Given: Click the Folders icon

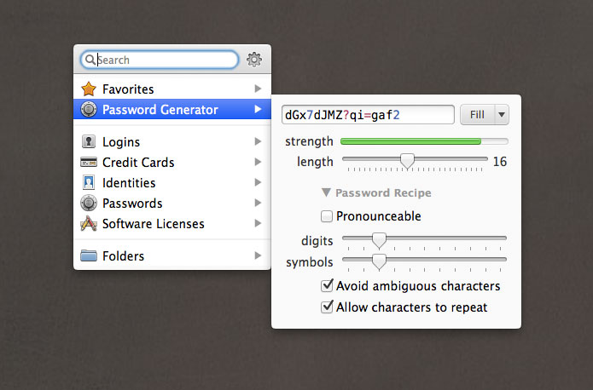Looking at the screenshot, I should [88, 255].
